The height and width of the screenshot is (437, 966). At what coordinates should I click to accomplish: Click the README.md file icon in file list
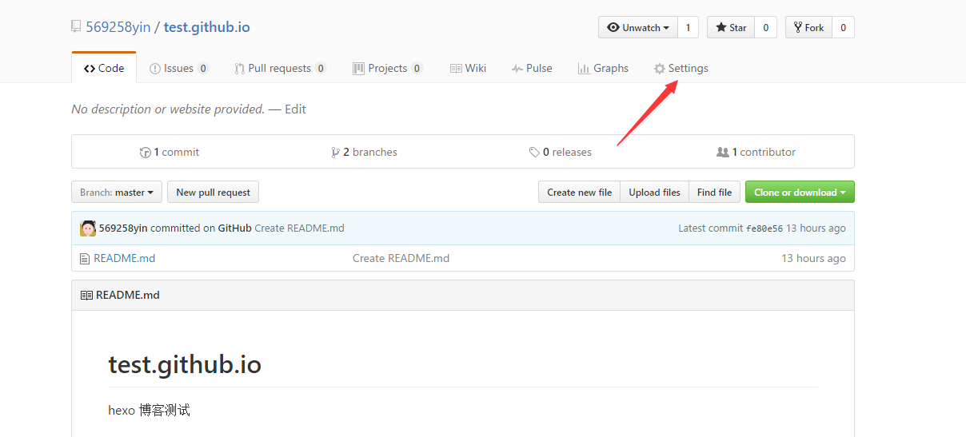coord(85,259)
